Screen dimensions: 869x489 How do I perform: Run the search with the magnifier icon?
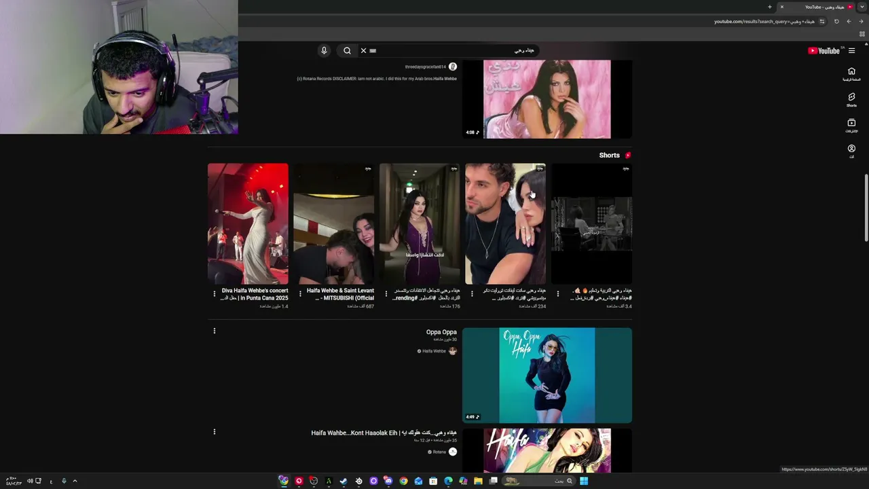[347, 50]
